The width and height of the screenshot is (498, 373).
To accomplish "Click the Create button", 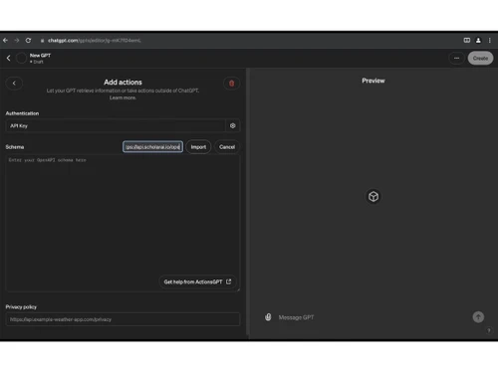I will (480, 58).
